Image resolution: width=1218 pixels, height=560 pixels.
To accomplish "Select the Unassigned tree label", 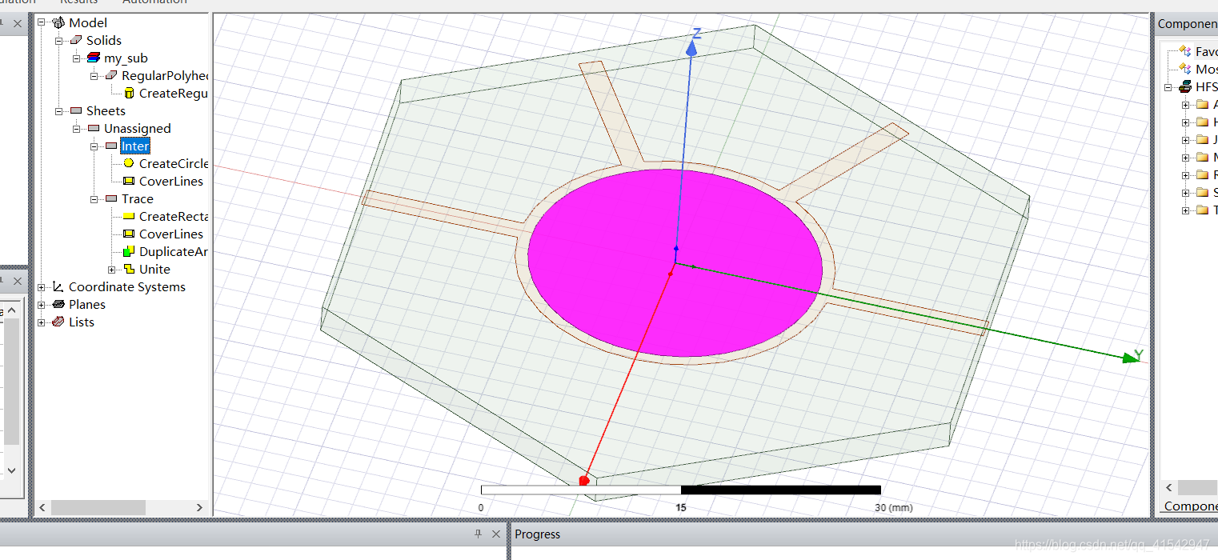I will pyautogui.click(x=137, y=128).
